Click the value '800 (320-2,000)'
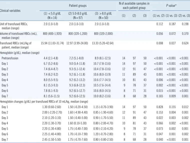190x143 pixels. pyautogui.click(x=103, y=34)
